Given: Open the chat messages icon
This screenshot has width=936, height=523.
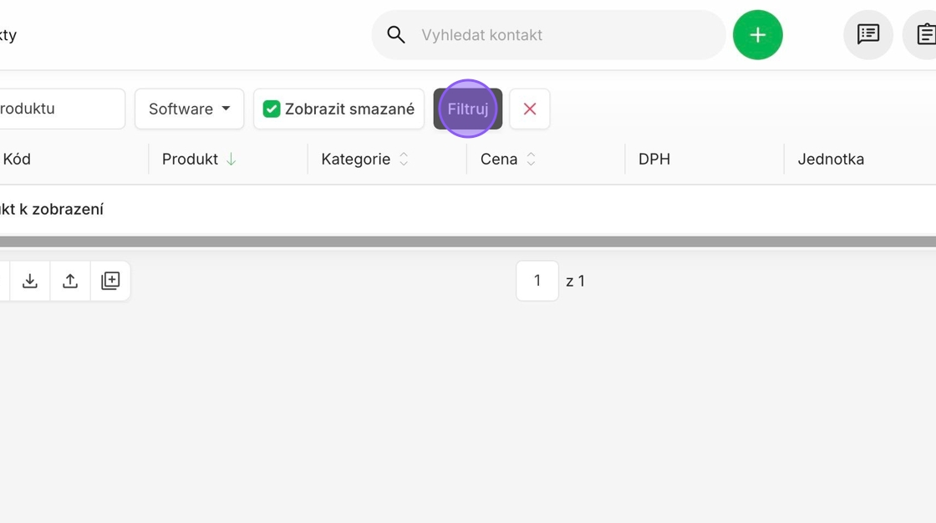Looking at the screenshot, I should coord(868,34).
